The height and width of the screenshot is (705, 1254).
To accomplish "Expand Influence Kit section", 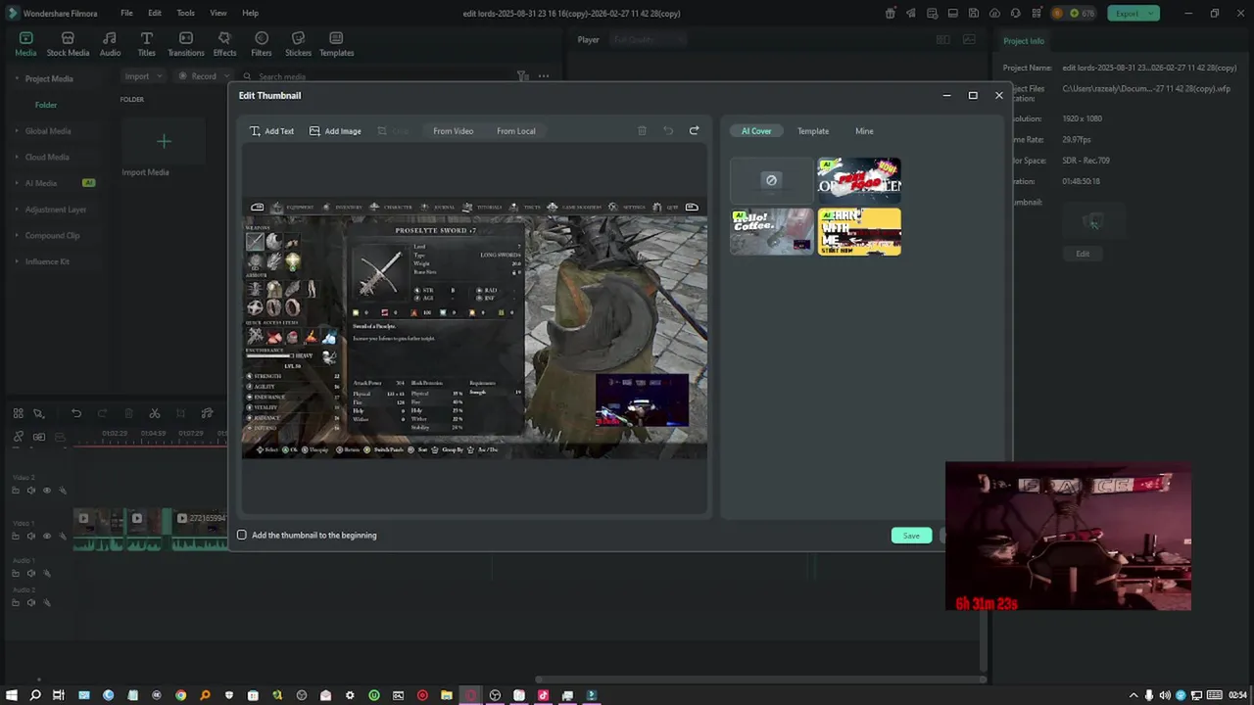I will click(x=17, y=261).
